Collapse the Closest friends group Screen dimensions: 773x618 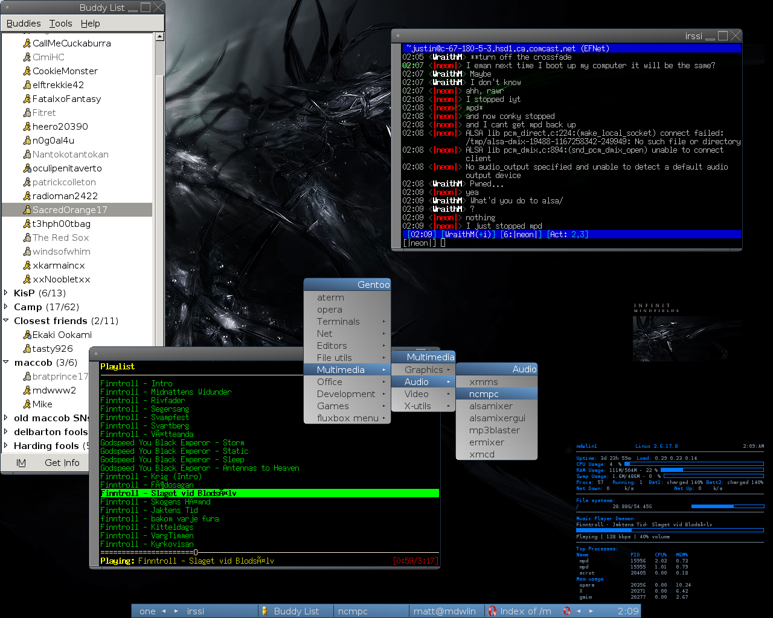coord(6,321)
